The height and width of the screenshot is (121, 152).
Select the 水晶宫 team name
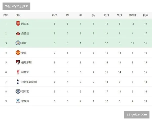coord(25,101)
